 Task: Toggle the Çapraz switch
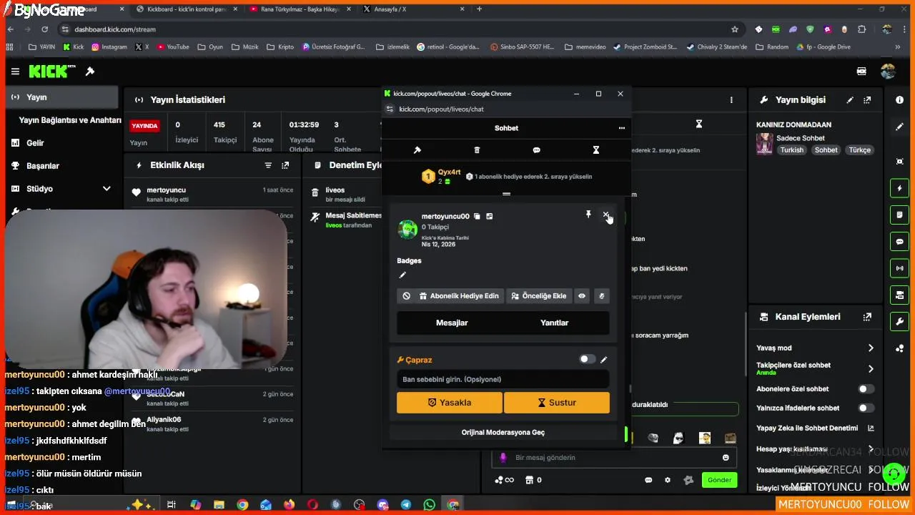coord(587,359)
